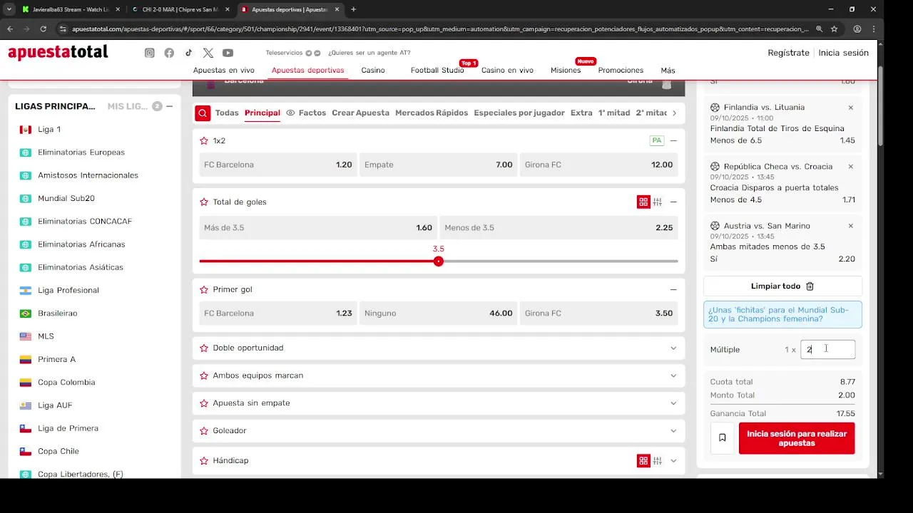Open the Facebook social icon
This screenshot has width=913, height=513.
tap(169, 53)
